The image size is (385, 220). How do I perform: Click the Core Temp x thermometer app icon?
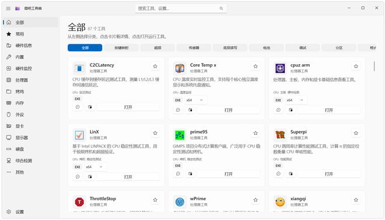pyautogui.click(x=180, y=68)
